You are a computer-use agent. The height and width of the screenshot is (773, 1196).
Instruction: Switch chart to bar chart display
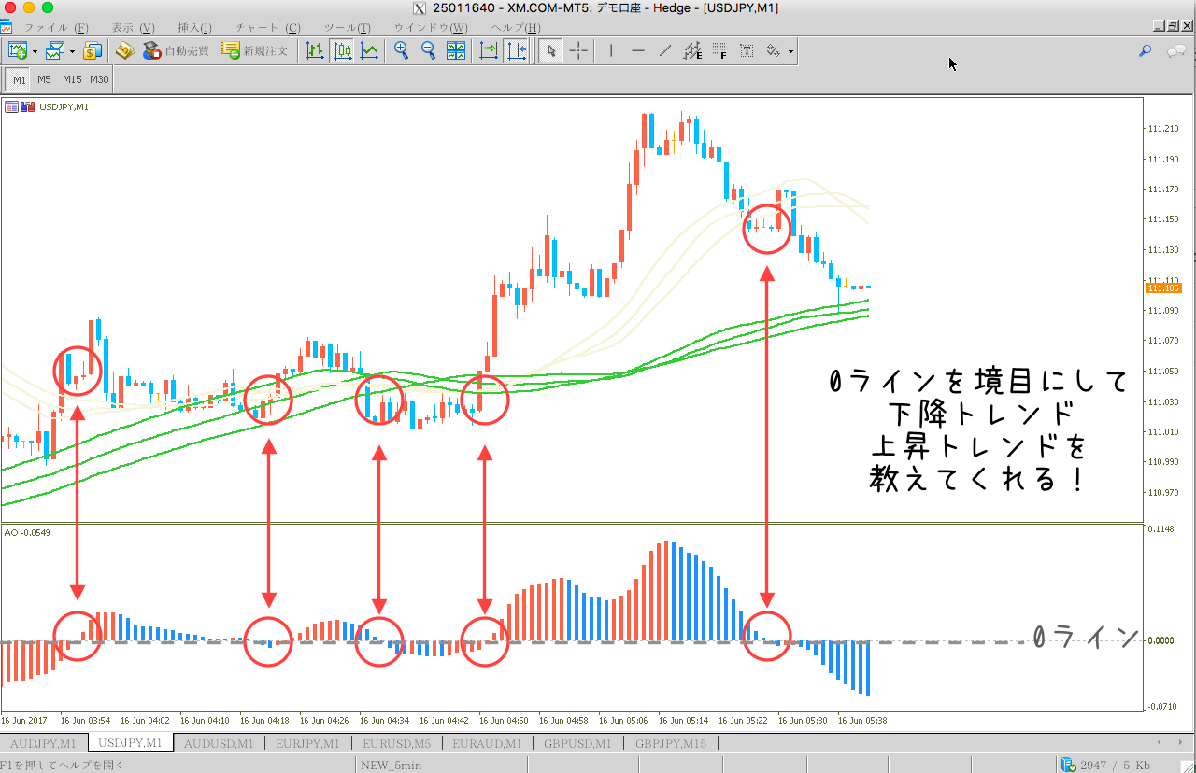315,51
